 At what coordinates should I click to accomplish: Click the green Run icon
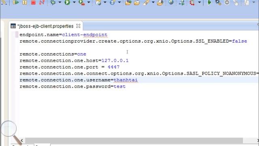(x=67, y=2)
